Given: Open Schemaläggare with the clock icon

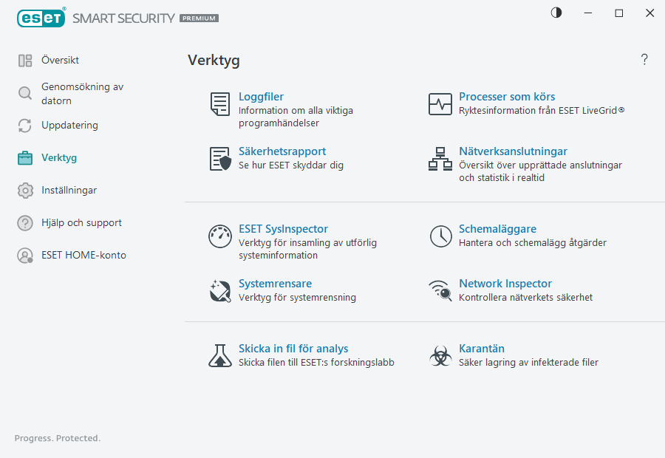Looking at the screenshot, I should coord(440,236).
